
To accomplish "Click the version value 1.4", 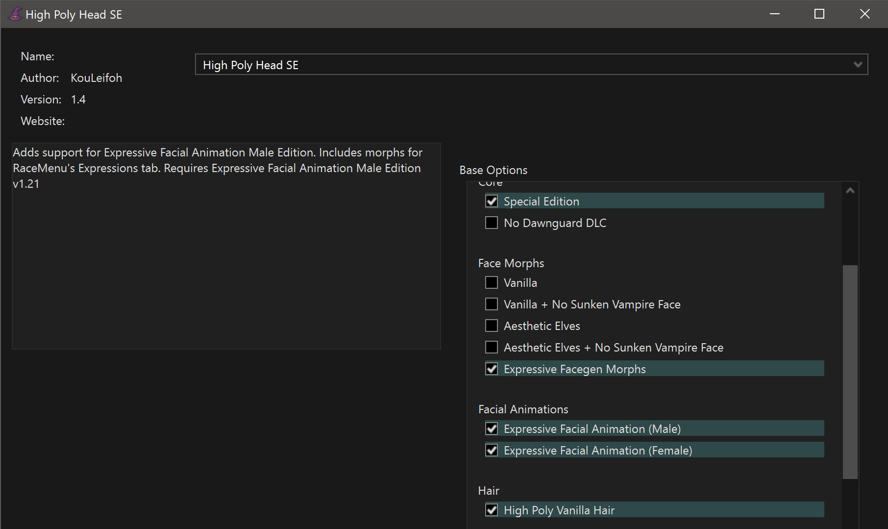I will point(78,100).
